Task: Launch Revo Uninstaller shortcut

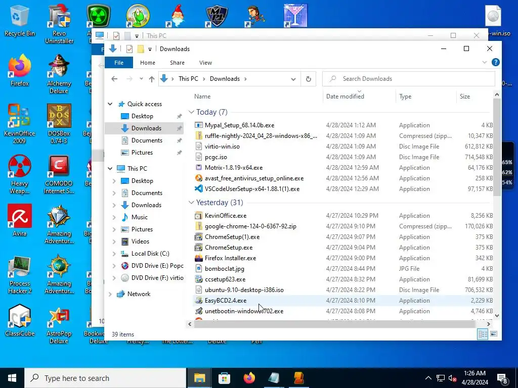Action: click(59, 23)
